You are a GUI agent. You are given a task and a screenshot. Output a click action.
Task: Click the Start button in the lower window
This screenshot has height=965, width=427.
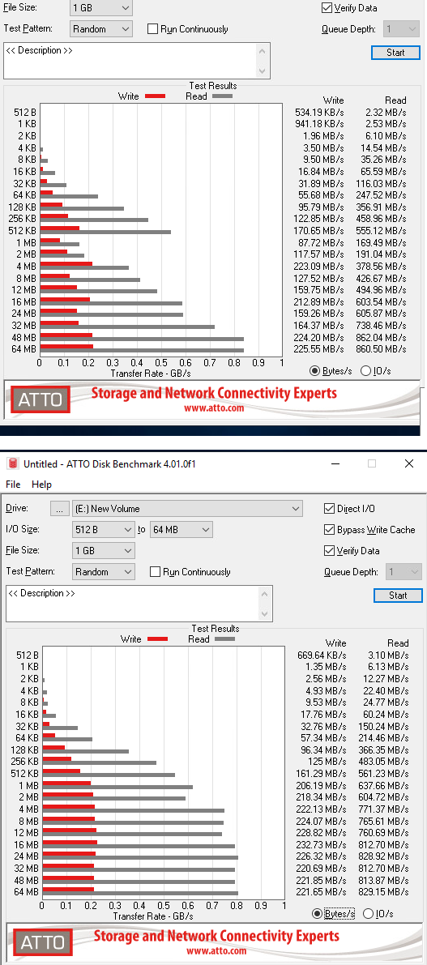tap(398, 596)
